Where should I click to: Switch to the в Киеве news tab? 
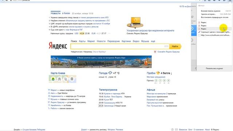pos(66,13)
